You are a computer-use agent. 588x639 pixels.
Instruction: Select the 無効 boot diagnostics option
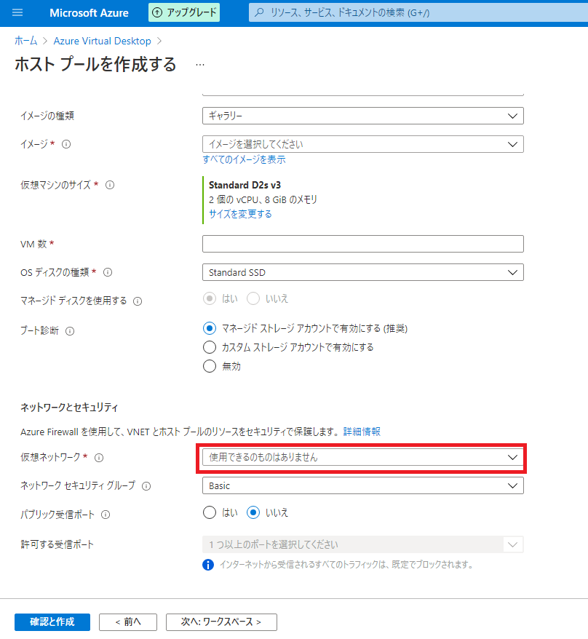[210, 366]
